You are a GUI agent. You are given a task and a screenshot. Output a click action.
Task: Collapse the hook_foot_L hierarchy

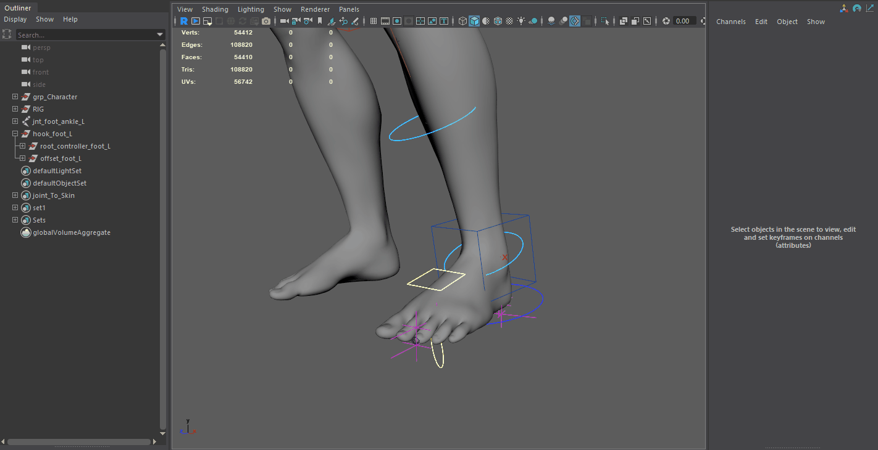(14, 134)
